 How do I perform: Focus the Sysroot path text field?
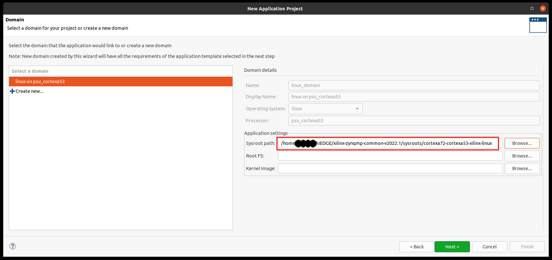click(390, 143)
